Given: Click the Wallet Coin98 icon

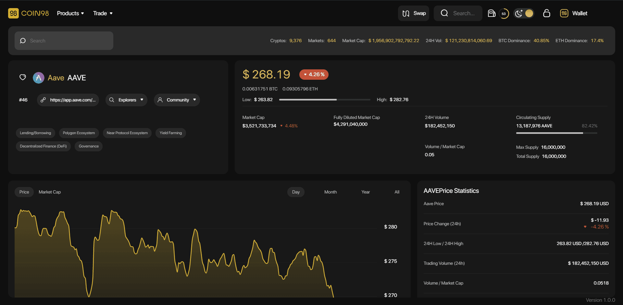Looking at the screenshot, I should pos(564,13).
